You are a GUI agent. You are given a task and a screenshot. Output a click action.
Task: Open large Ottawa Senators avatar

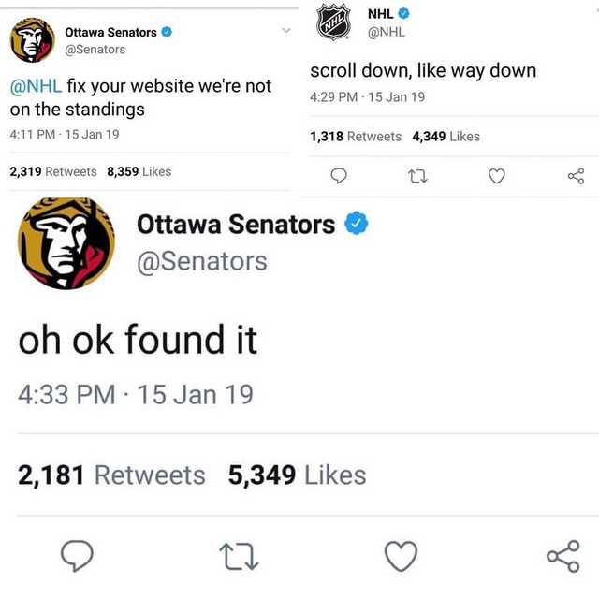[66, 243]
